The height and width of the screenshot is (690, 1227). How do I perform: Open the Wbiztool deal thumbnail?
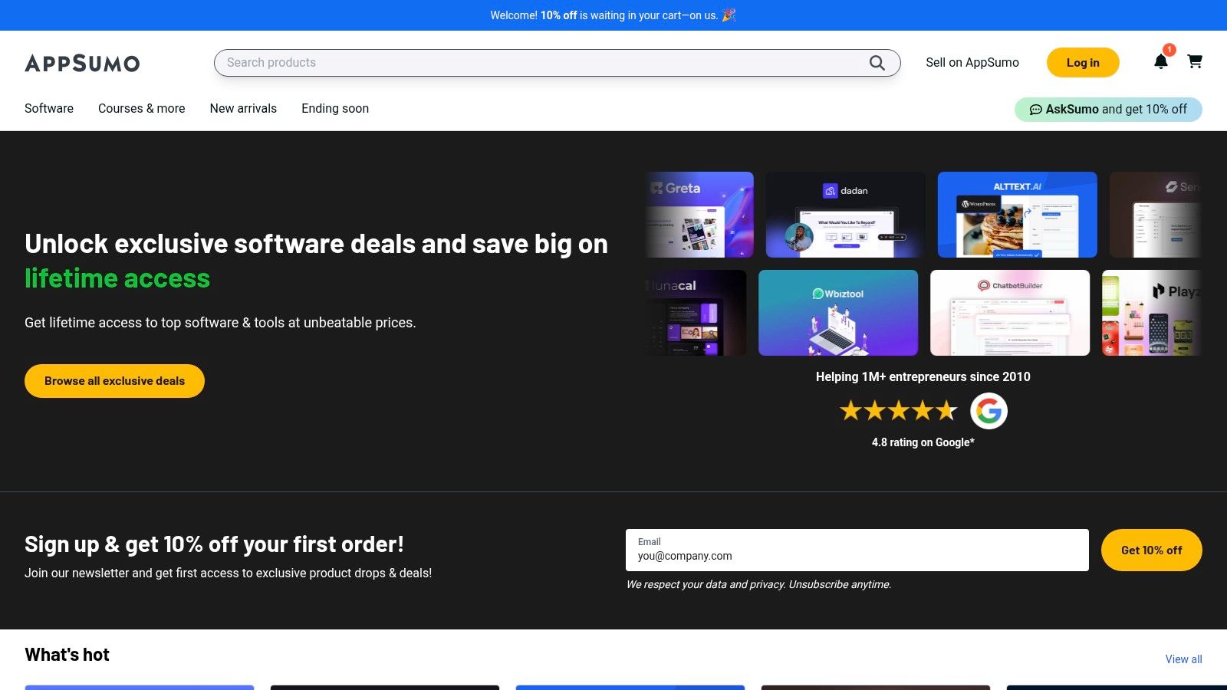point(838,313)
